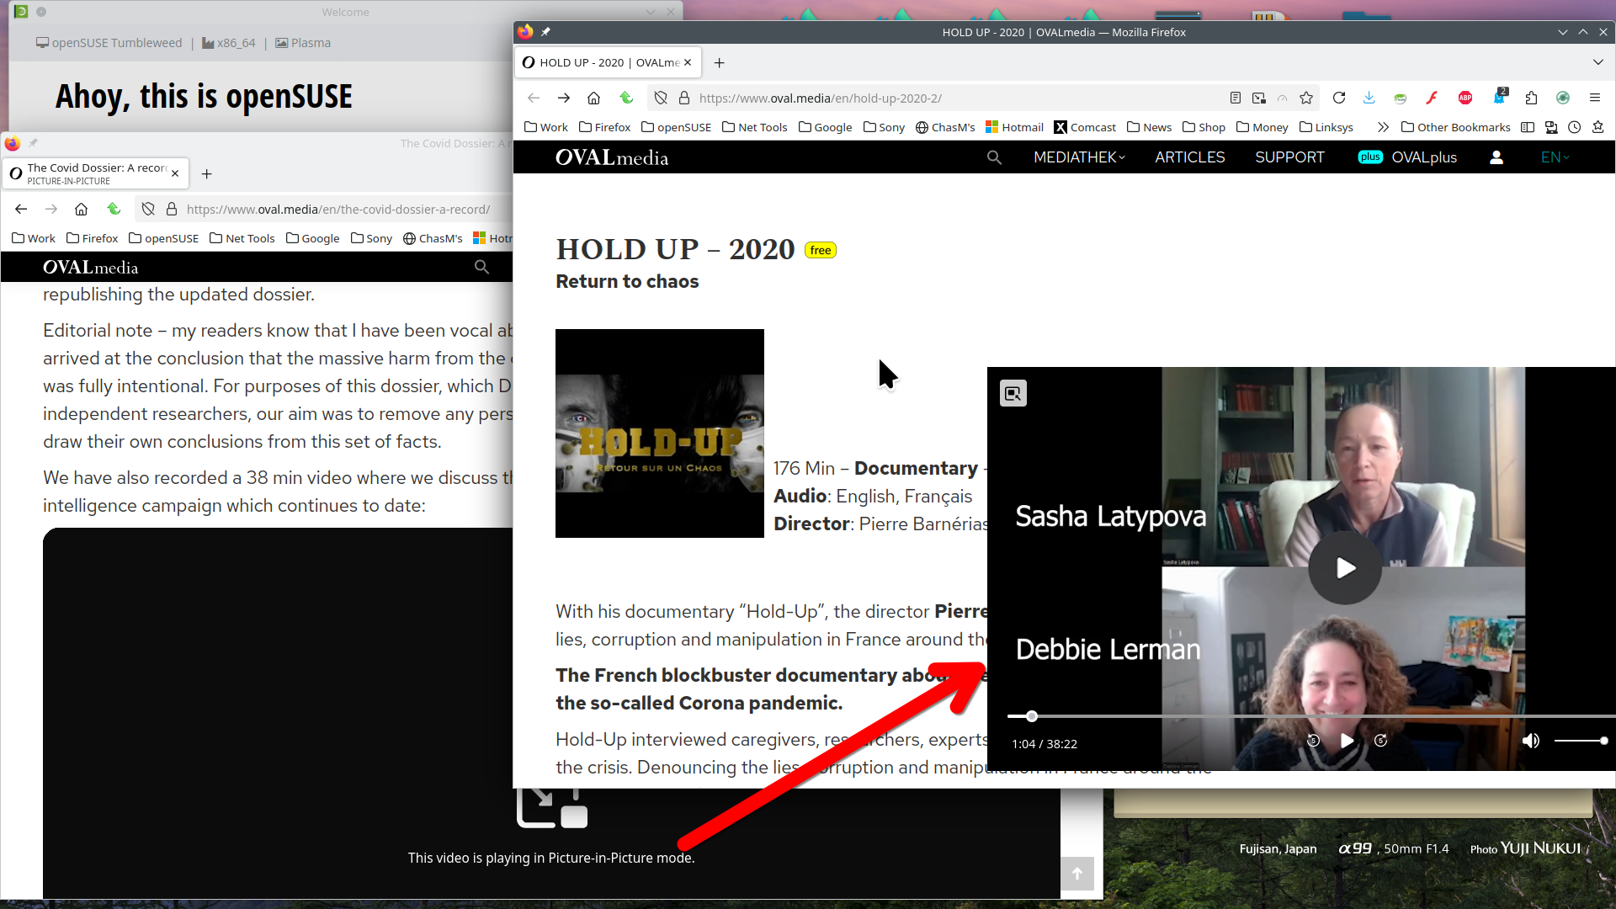Open the Ghostery extension with badge 2
This screenshot has height=909, width=1616.
coord(1499,98)
